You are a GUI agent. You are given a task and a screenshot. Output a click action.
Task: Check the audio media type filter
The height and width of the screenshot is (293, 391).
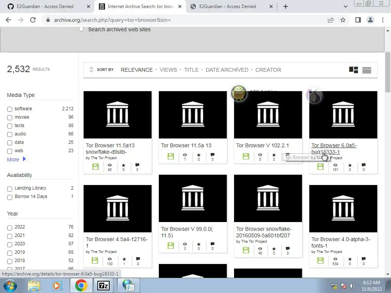10,135
